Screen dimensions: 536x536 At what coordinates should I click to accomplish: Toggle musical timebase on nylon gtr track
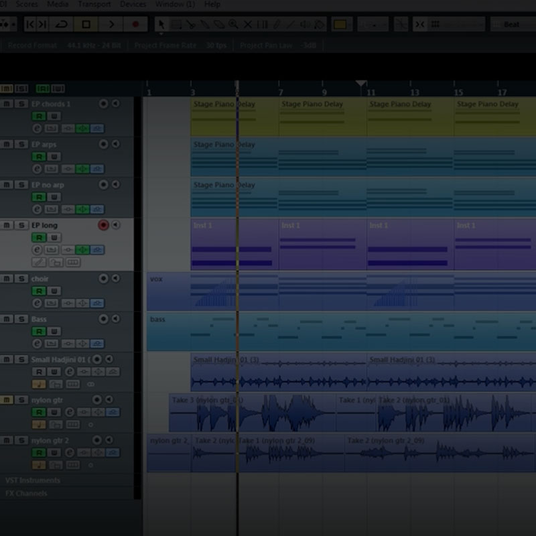(39, 425)
